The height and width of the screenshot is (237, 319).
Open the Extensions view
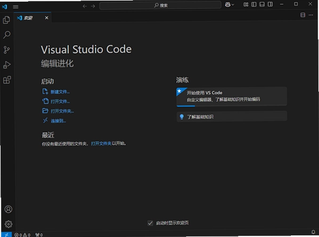click(7, 80)
